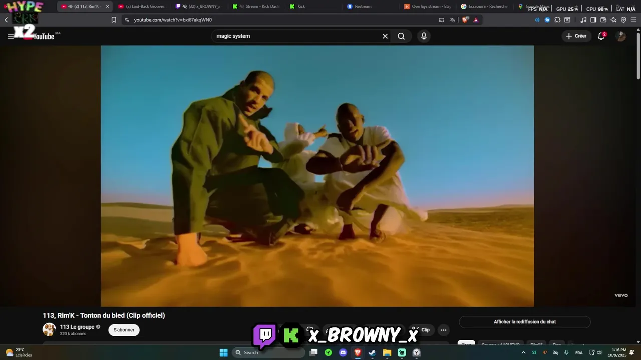Open the YouTube hamburger guide menu
The height and width of the screenshot is (360, 641).
(x=11, y=36)
